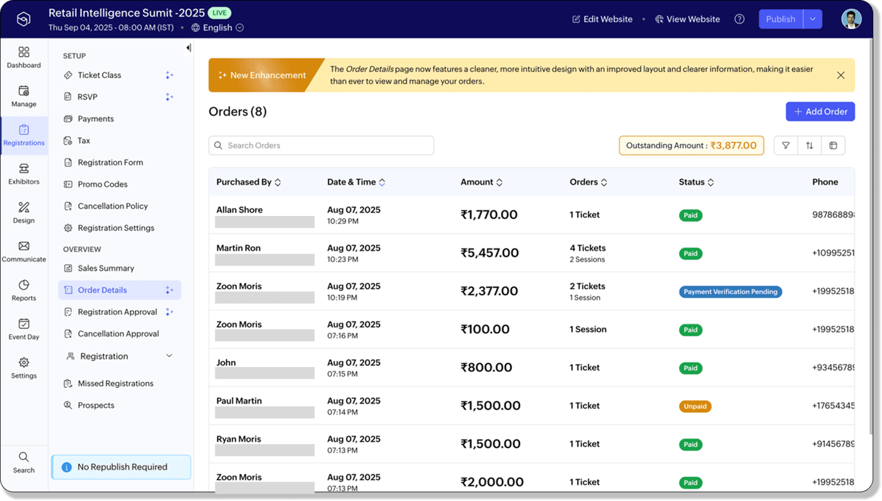This screenshot has height=501, width=882.
Task: Click the Add Order button
Action: 820,112
